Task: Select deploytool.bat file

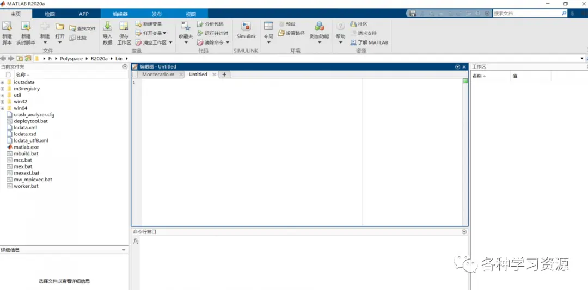Action: [30, 121]
